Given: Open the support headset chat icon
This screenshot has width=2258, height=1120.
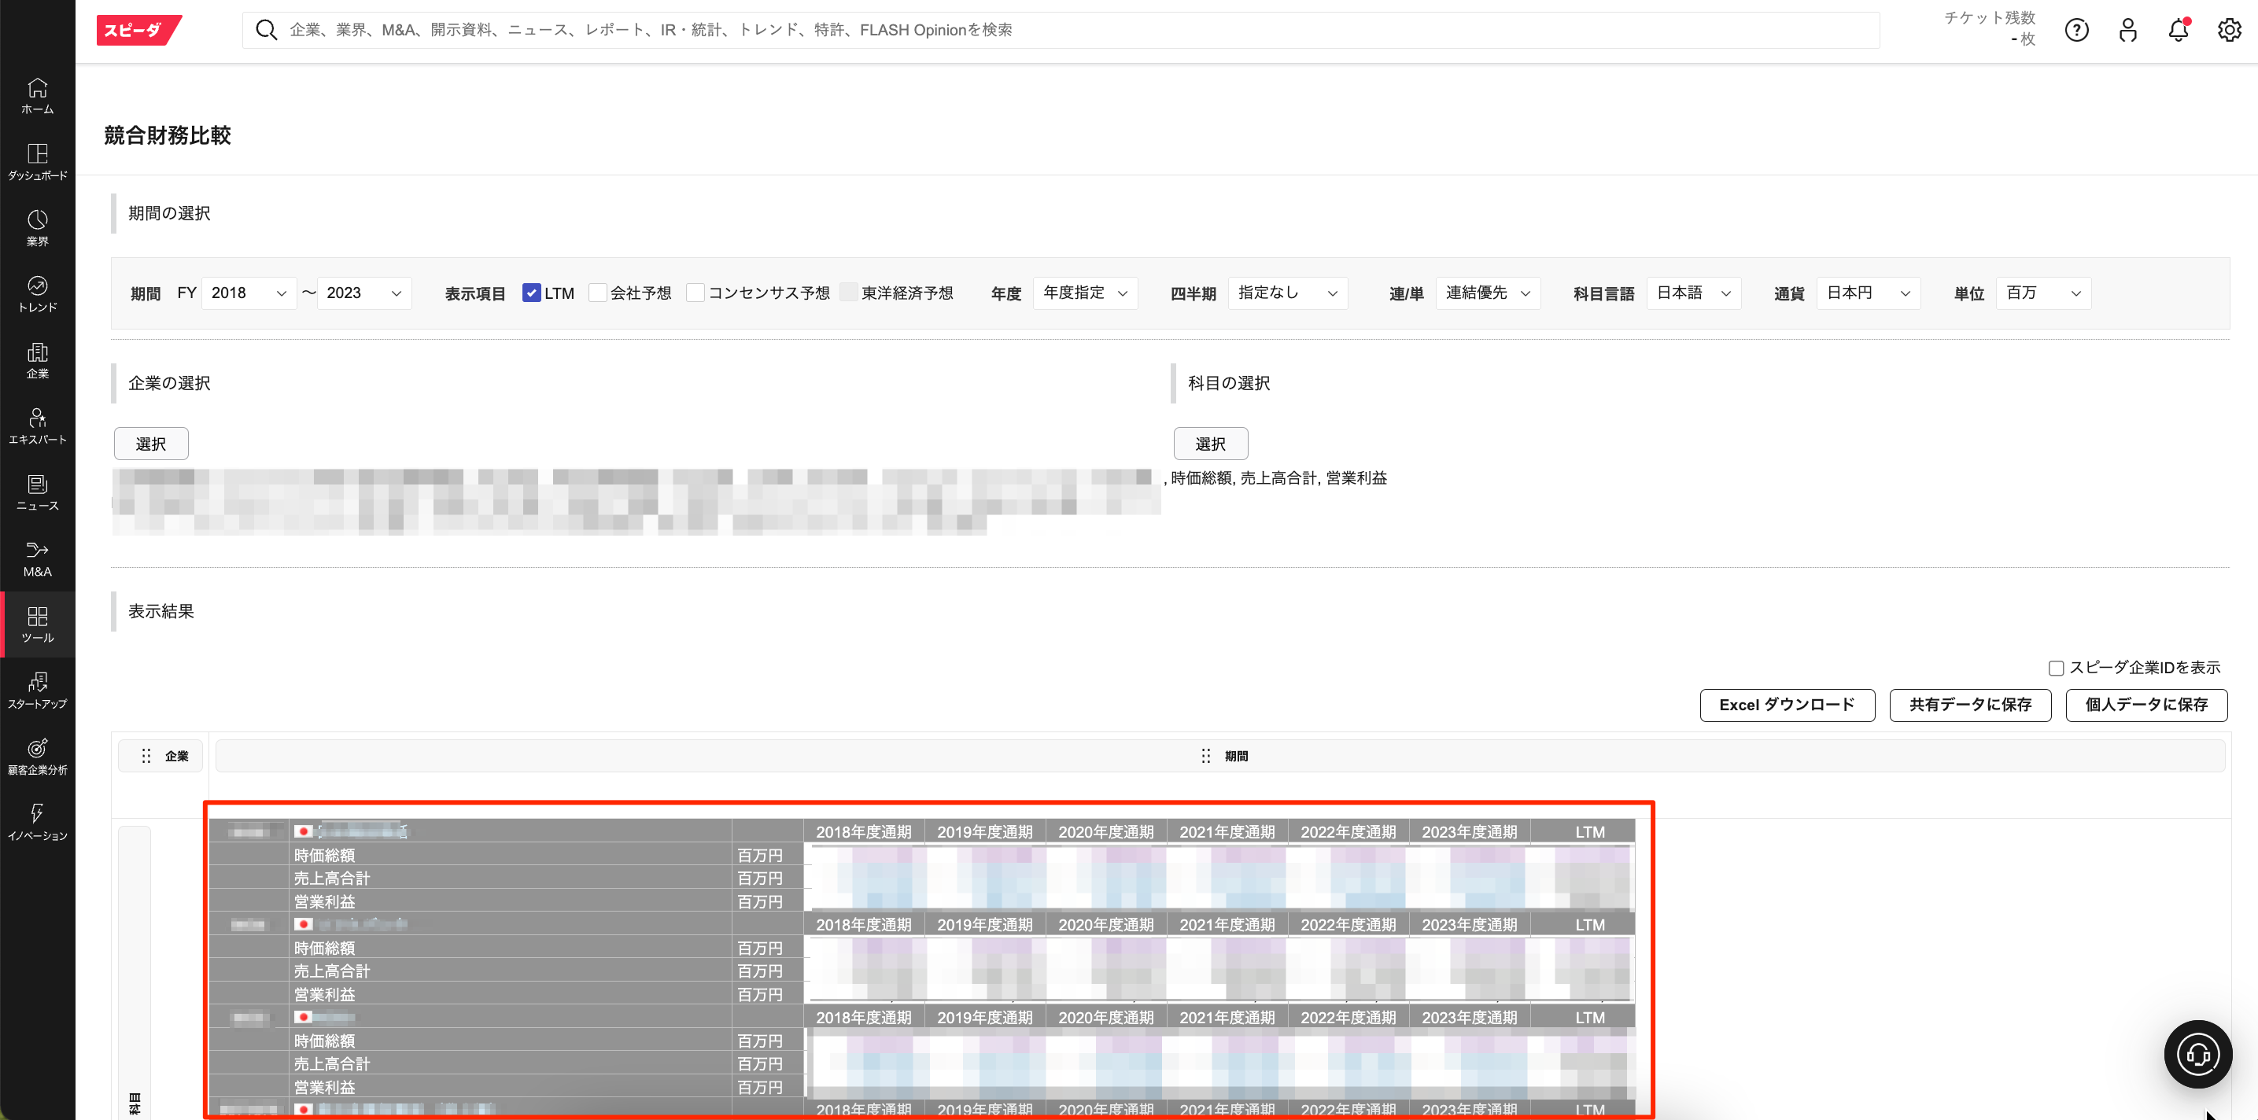Looking at the screenshot, I should [x=2197, y=1054].
